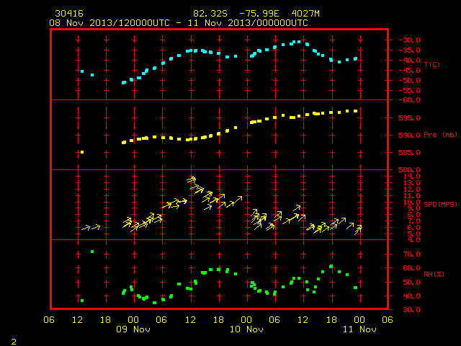Click the -30.0 temperature tick label
461x346 pixels.
point(409,40)
